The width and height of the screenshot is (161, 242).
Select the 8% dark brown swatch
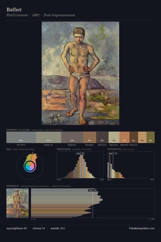click(x=102, y=137)
